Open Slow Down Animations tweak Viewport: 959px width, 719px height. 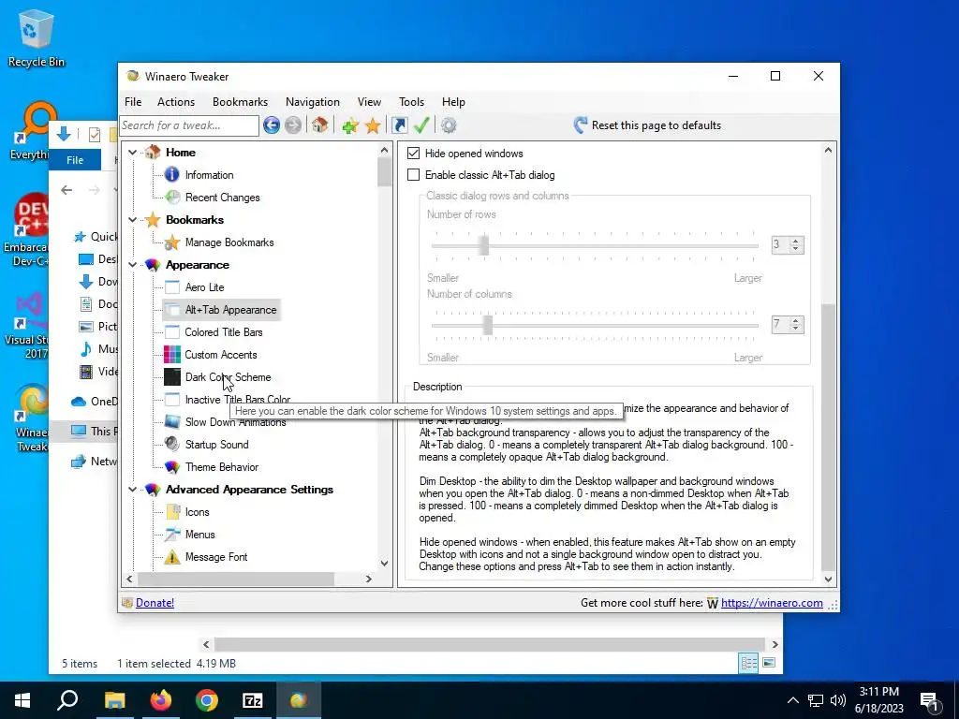click(x=235, y=422)
